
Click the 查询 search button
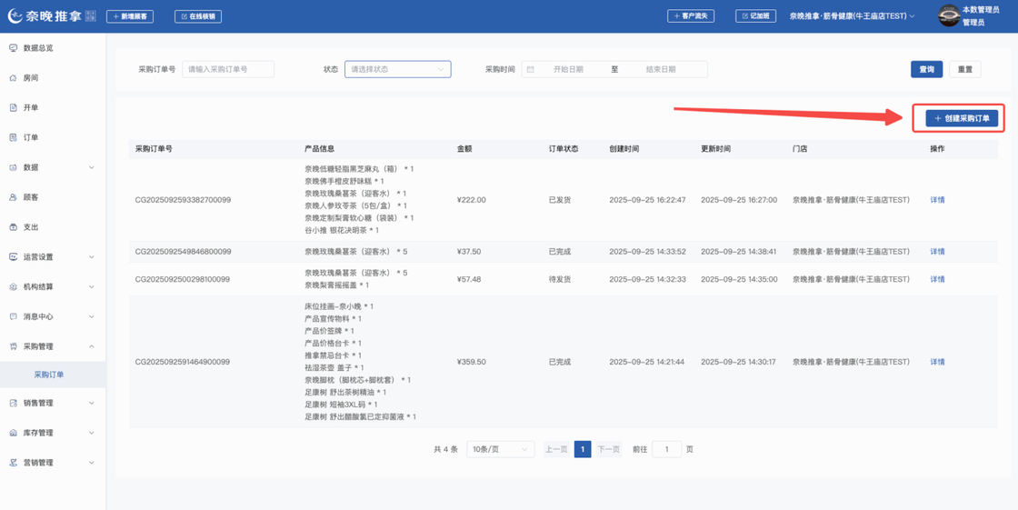(x=926, y=69)
